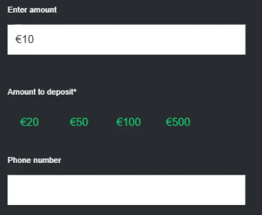Click the 'Enter amount' label
Viewport: 262px width, 215px height.
click(32, 9)
